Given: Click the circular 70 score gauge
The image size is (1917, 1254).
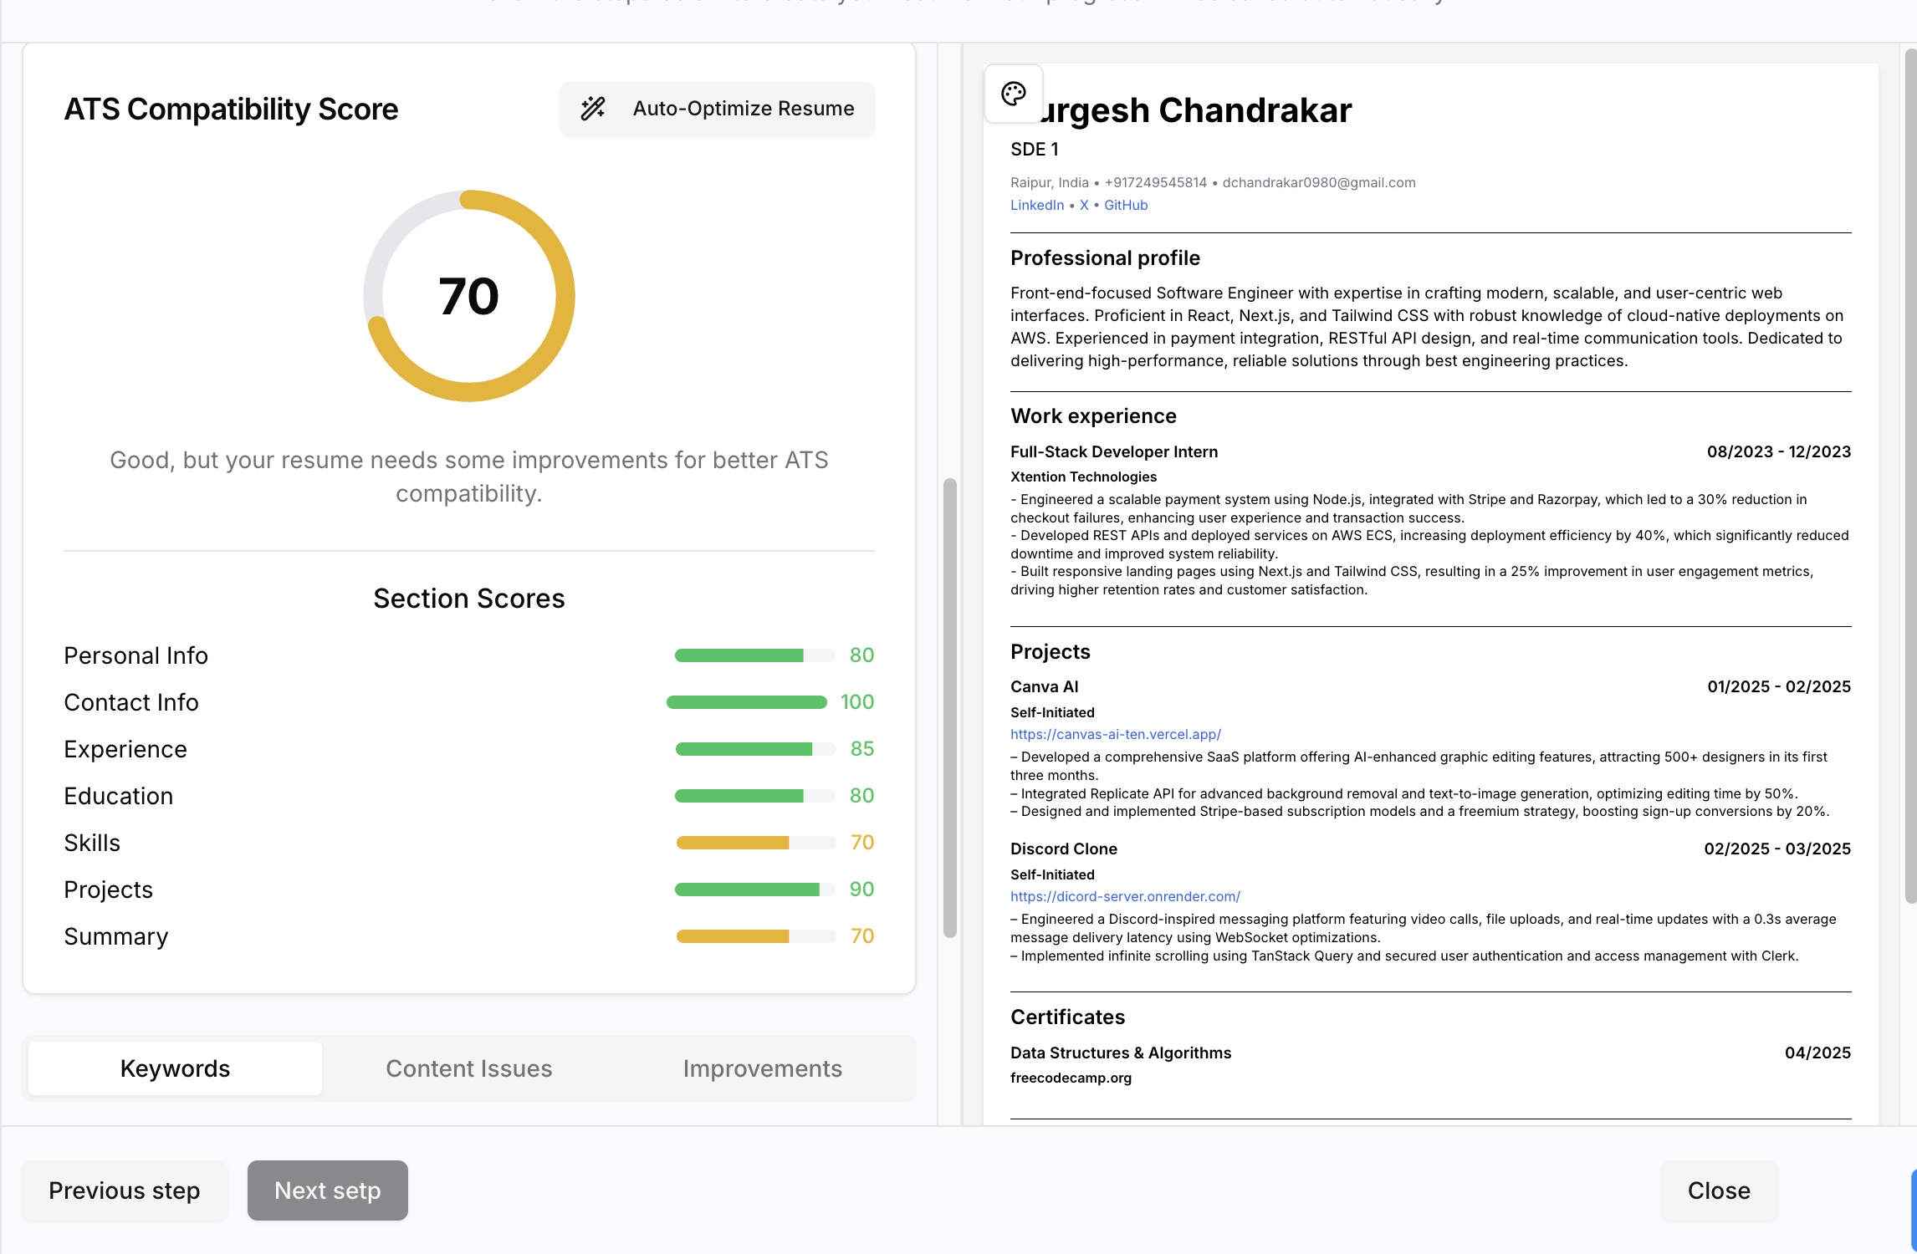Looking at the screenshot, I should coord(468,296).
